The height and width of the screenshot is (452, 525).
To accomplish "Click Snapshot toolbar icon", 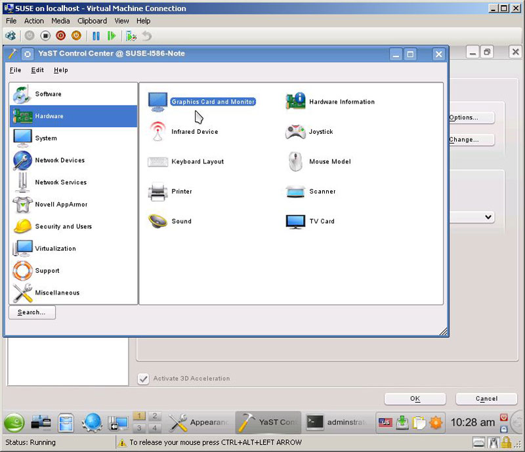I will click(131, 36).
